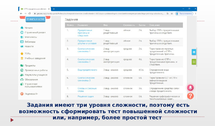Click the Баллы column header
Viewport: 215px width, 126px height.
(142, 25)
